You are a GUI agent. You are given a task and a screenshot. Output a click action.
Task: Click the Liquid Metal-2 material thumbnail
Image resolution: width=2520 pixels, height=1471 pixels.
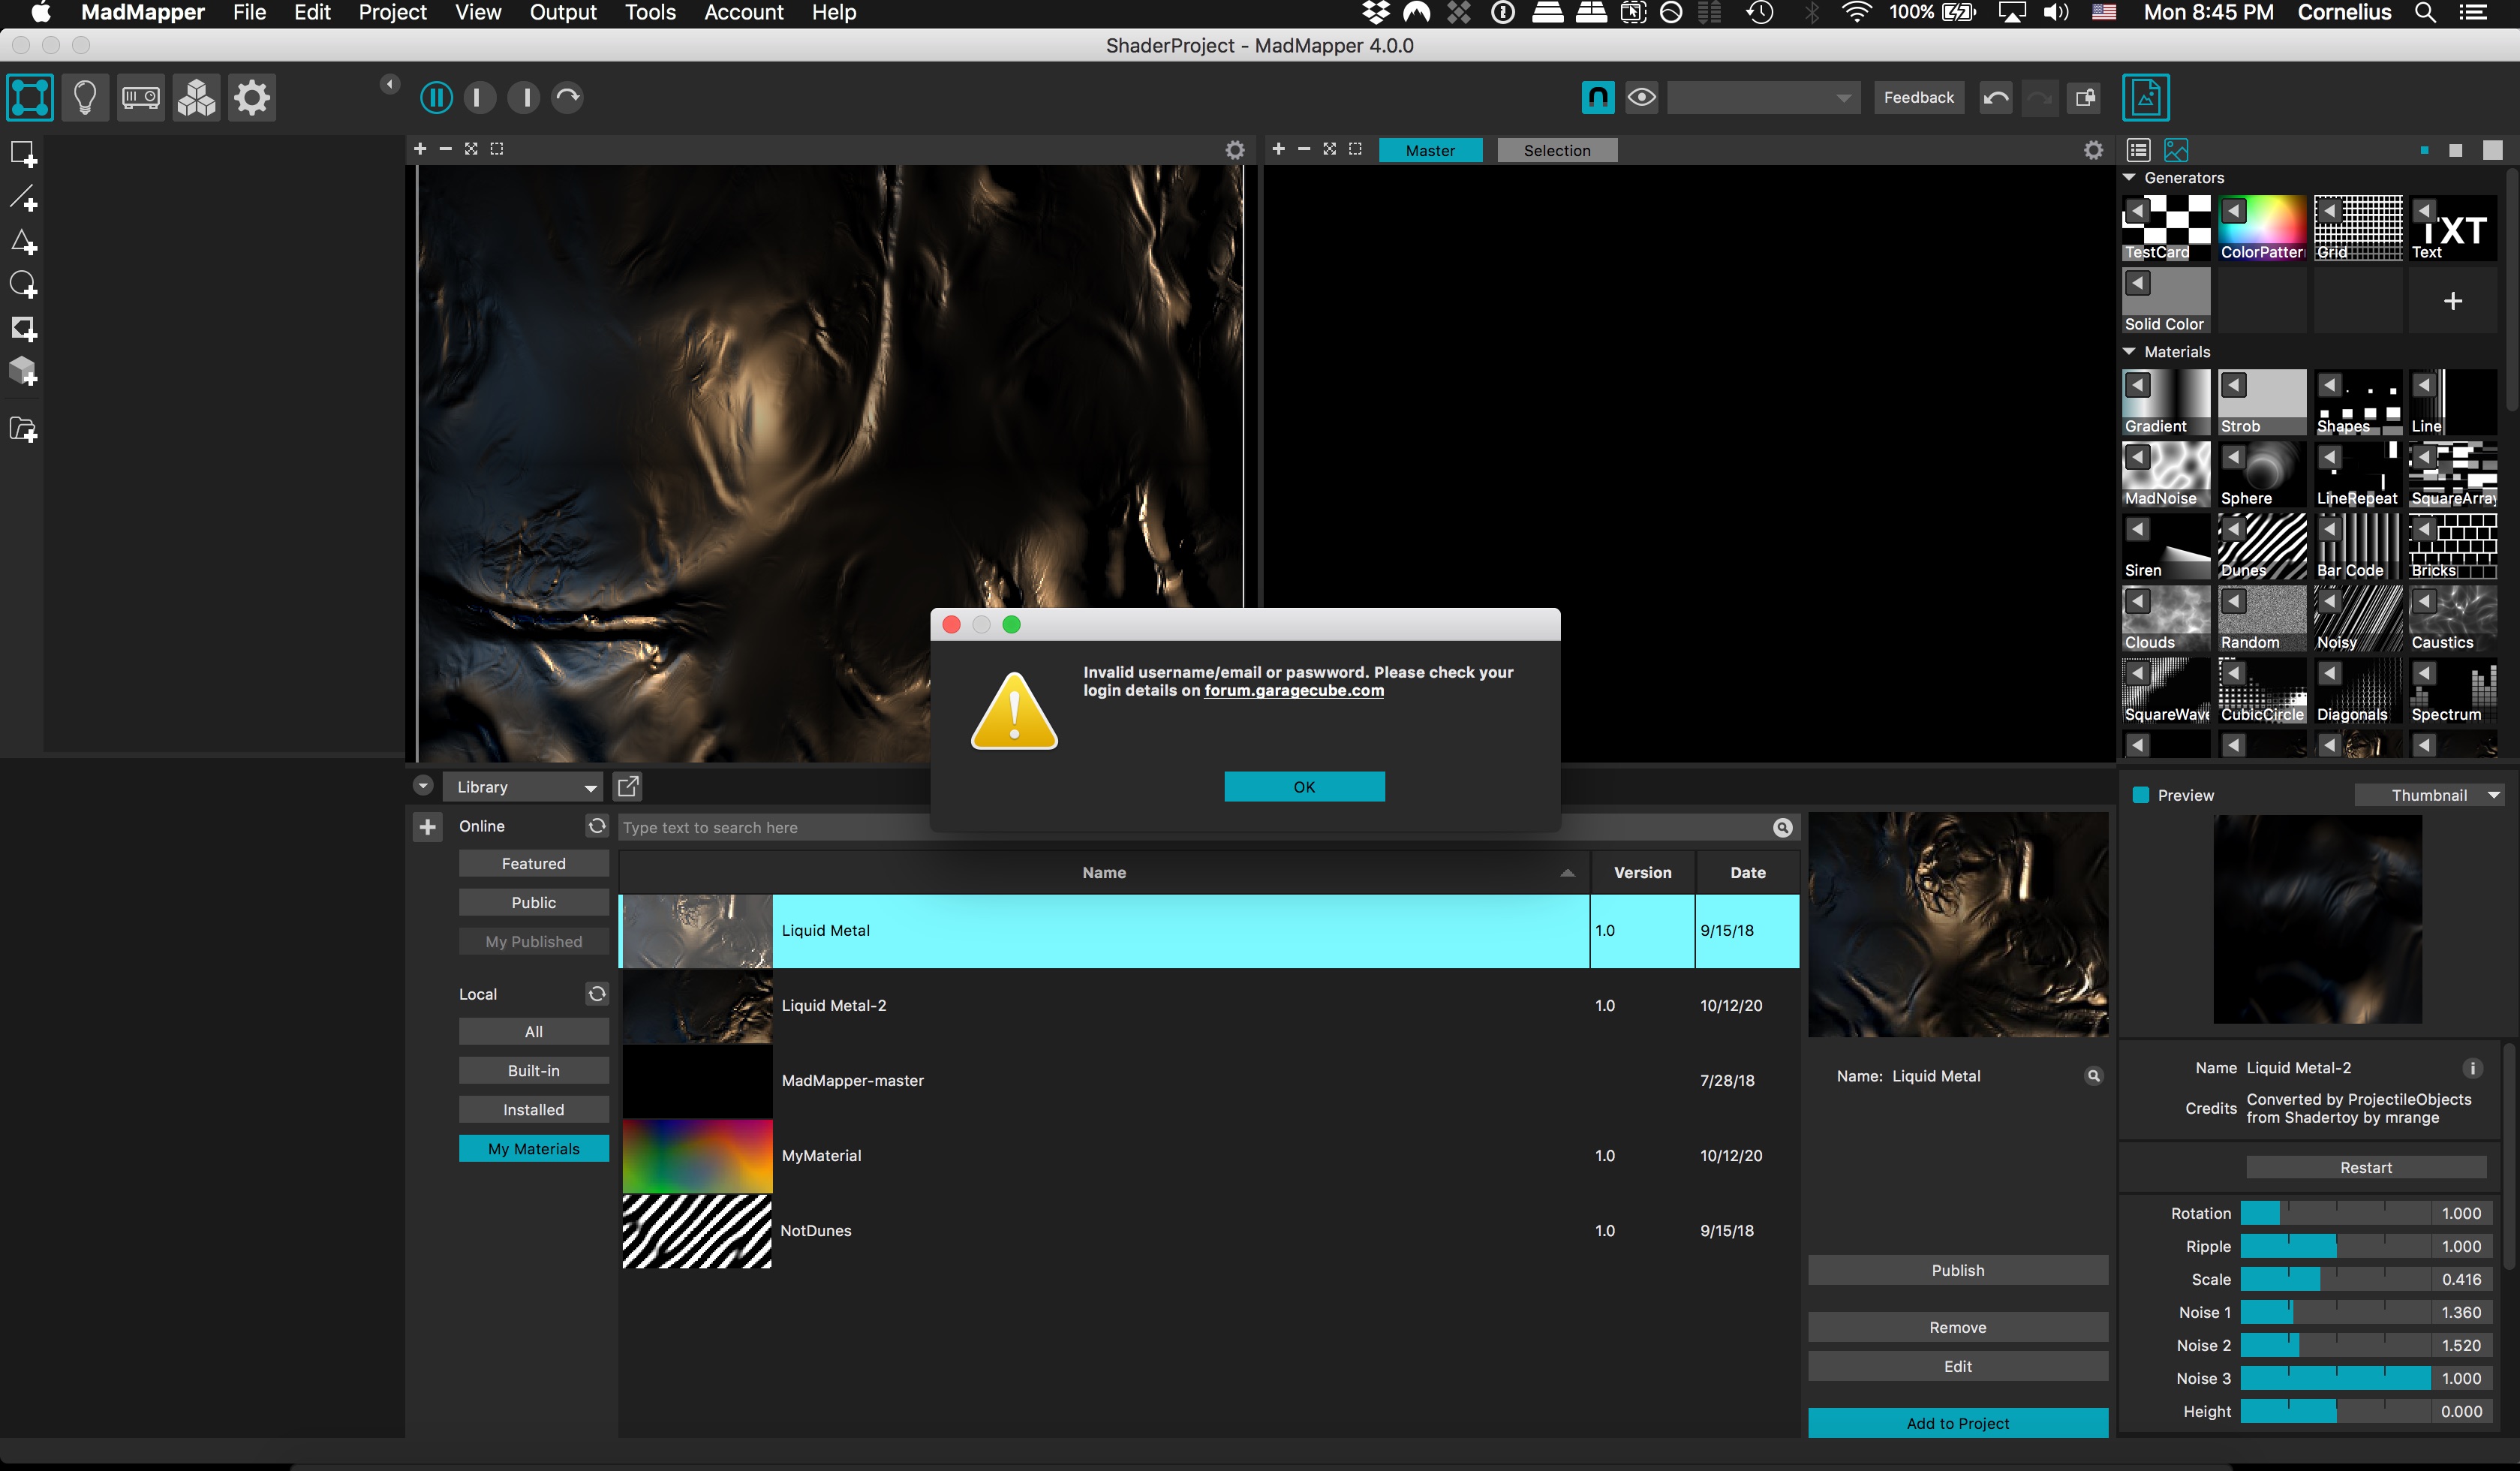tap(697, 1003)
